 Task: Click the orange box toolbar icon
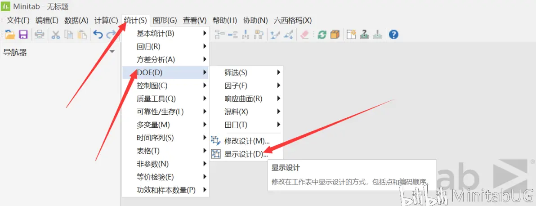[335, 35]
